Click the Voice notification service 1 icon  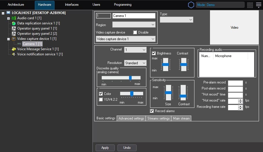tap(14, 54)
